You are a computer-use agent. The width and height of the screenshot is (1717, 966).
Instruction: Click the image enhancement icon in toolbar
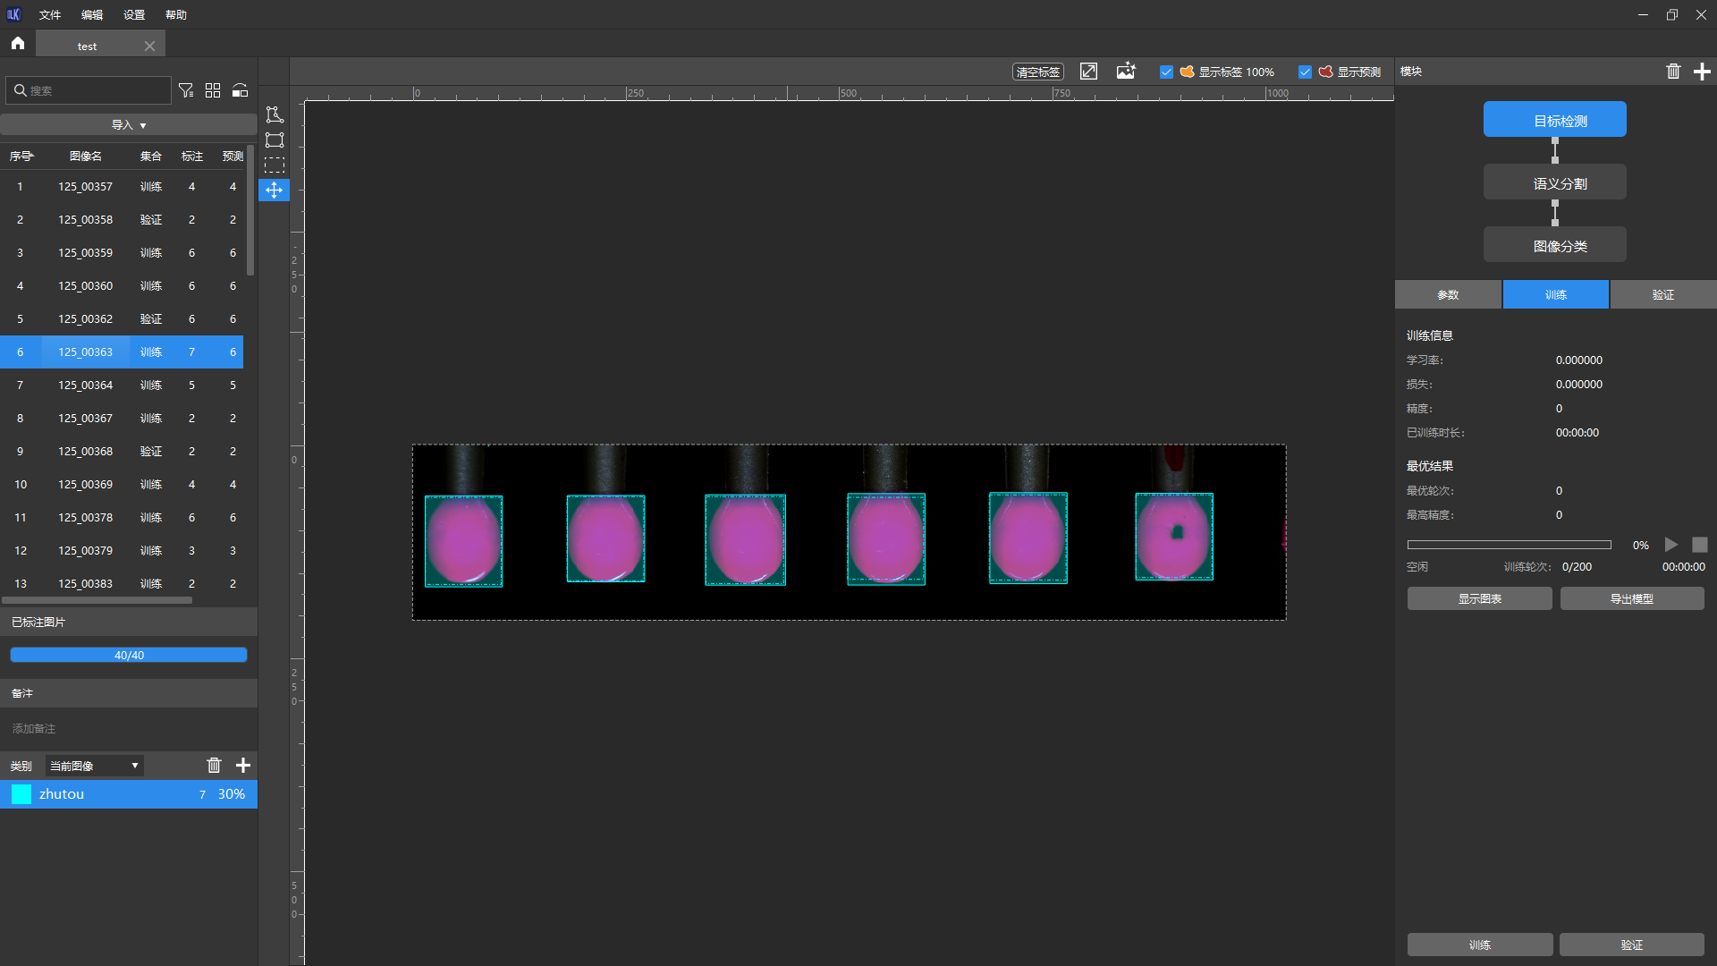click(x=1126, y=71)
